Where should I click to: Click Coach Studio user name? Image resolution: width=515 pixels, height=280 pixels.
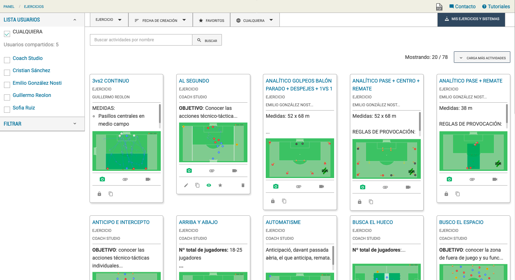[x=28, y=58]
